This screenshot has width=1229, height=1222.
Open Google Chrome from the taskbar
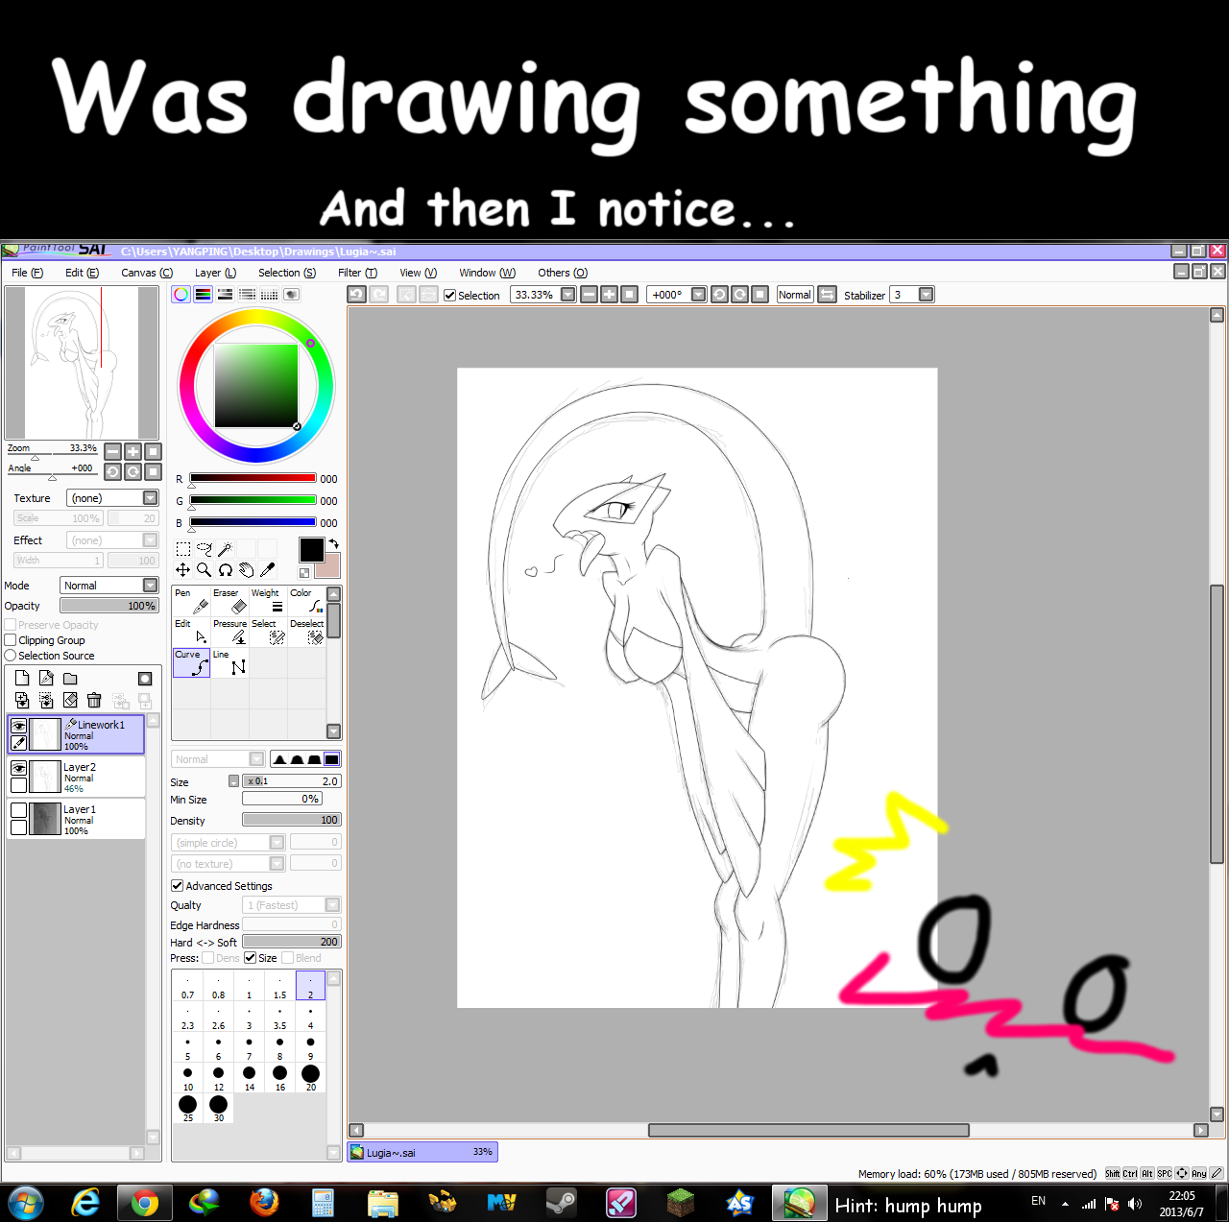coord(145,1202)
